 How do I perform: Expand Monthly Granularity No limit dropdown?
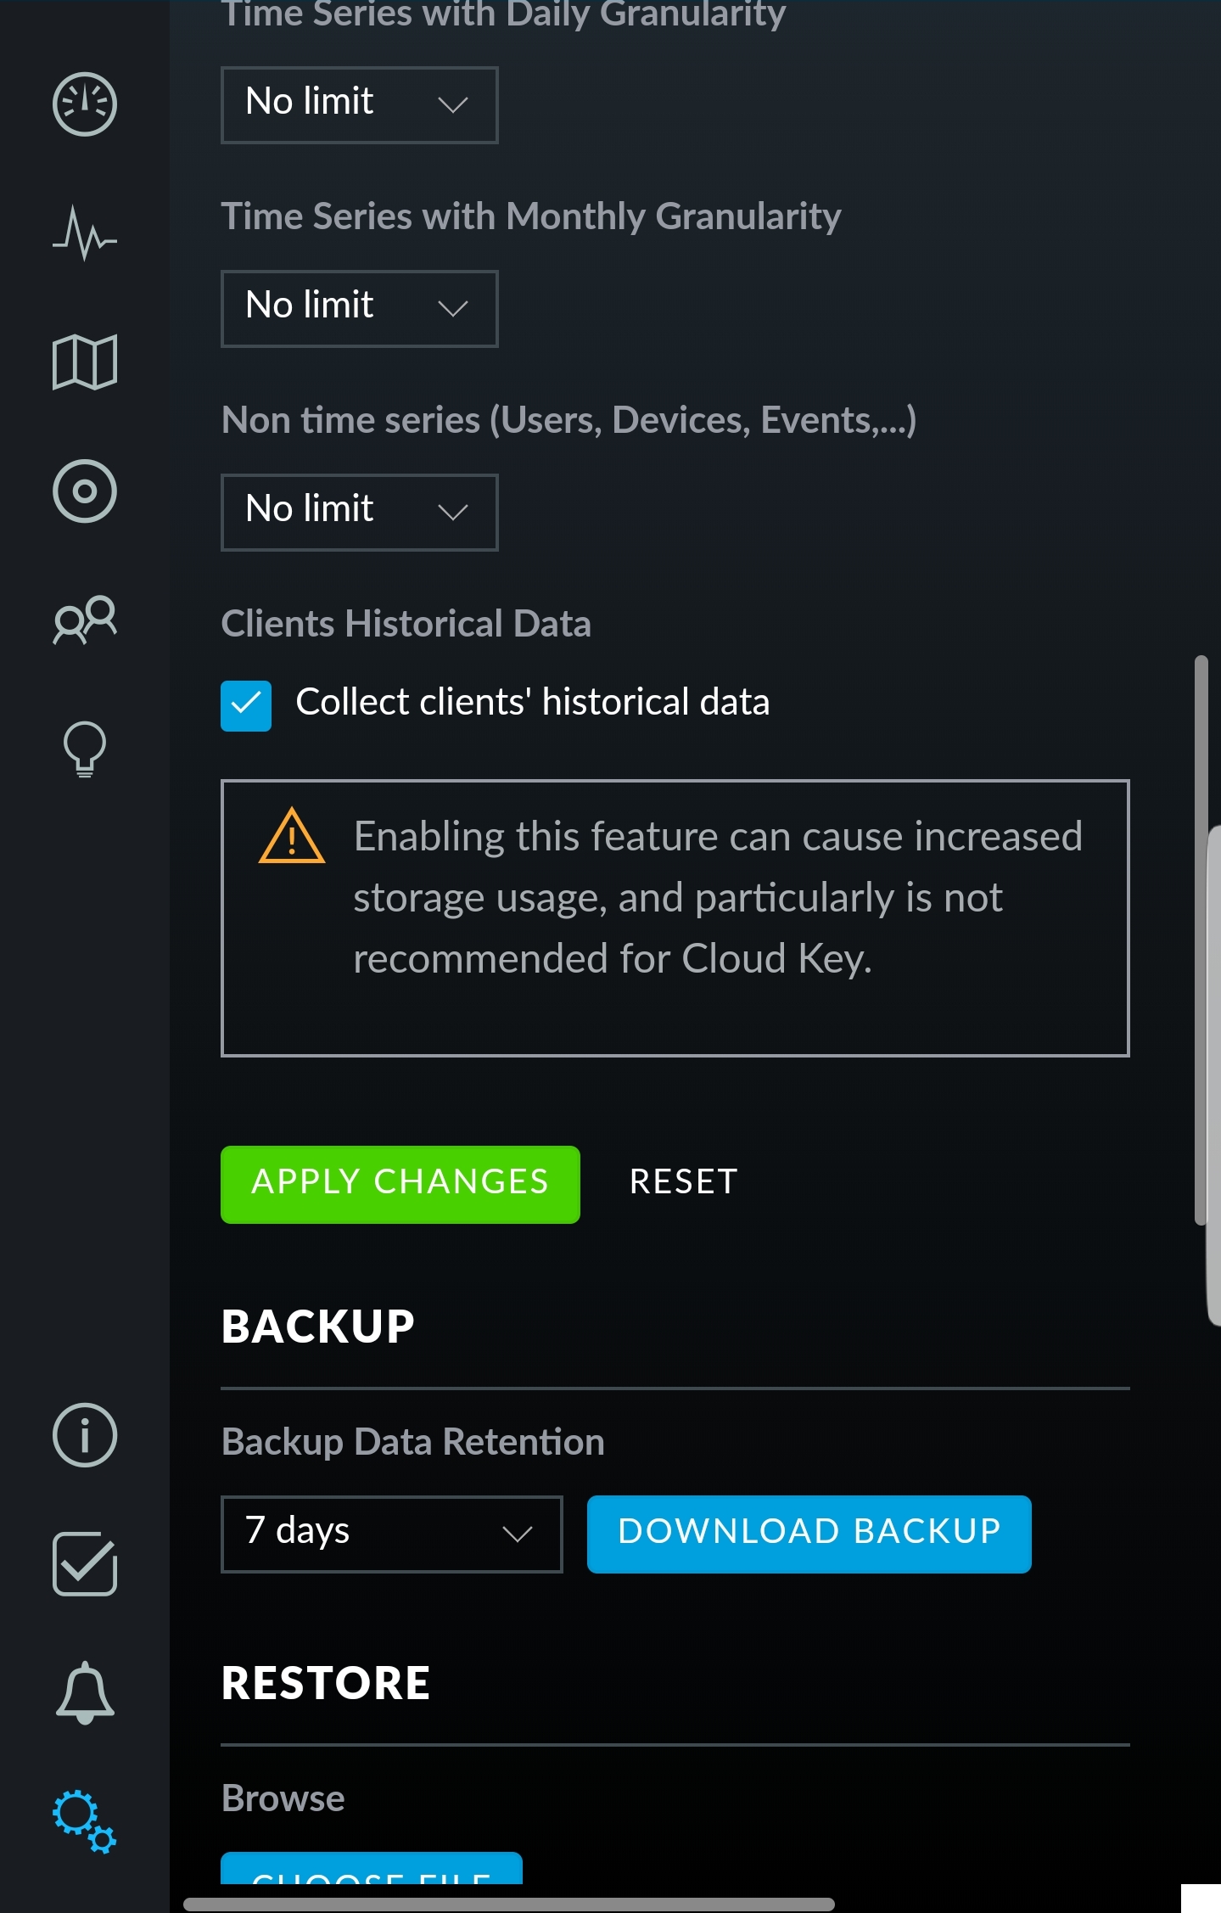359,309
